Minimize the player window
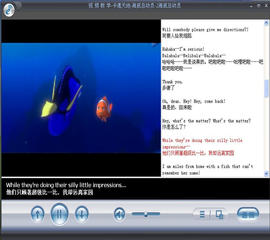270x240 pixels. coord(251,6)
